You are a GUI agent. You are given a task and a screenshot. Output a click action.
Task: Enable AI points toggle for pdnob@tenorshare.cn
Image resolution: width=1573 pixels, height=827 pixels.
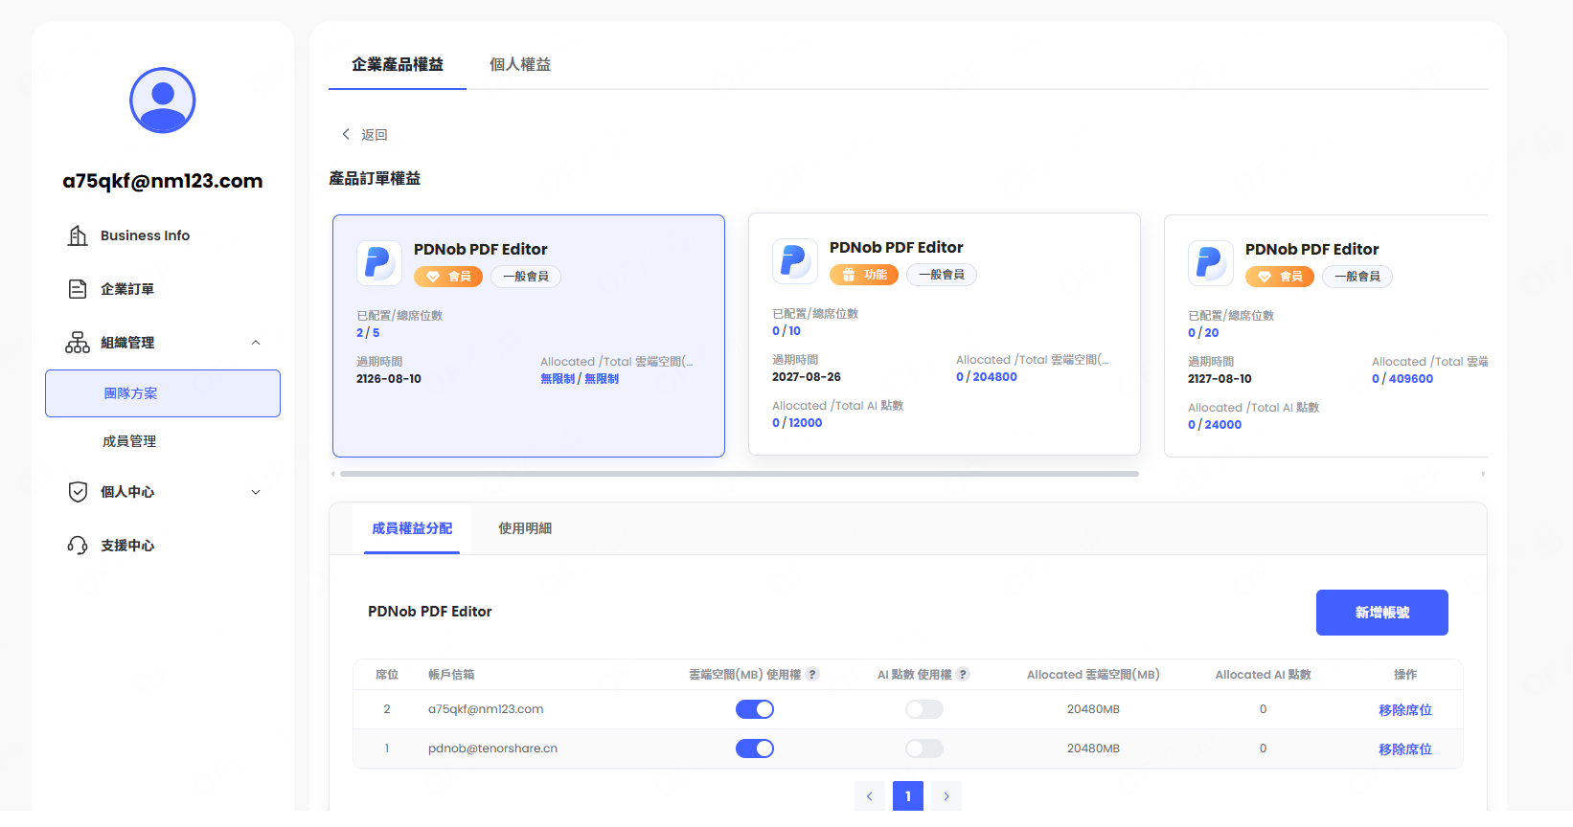tap(924, 749)
